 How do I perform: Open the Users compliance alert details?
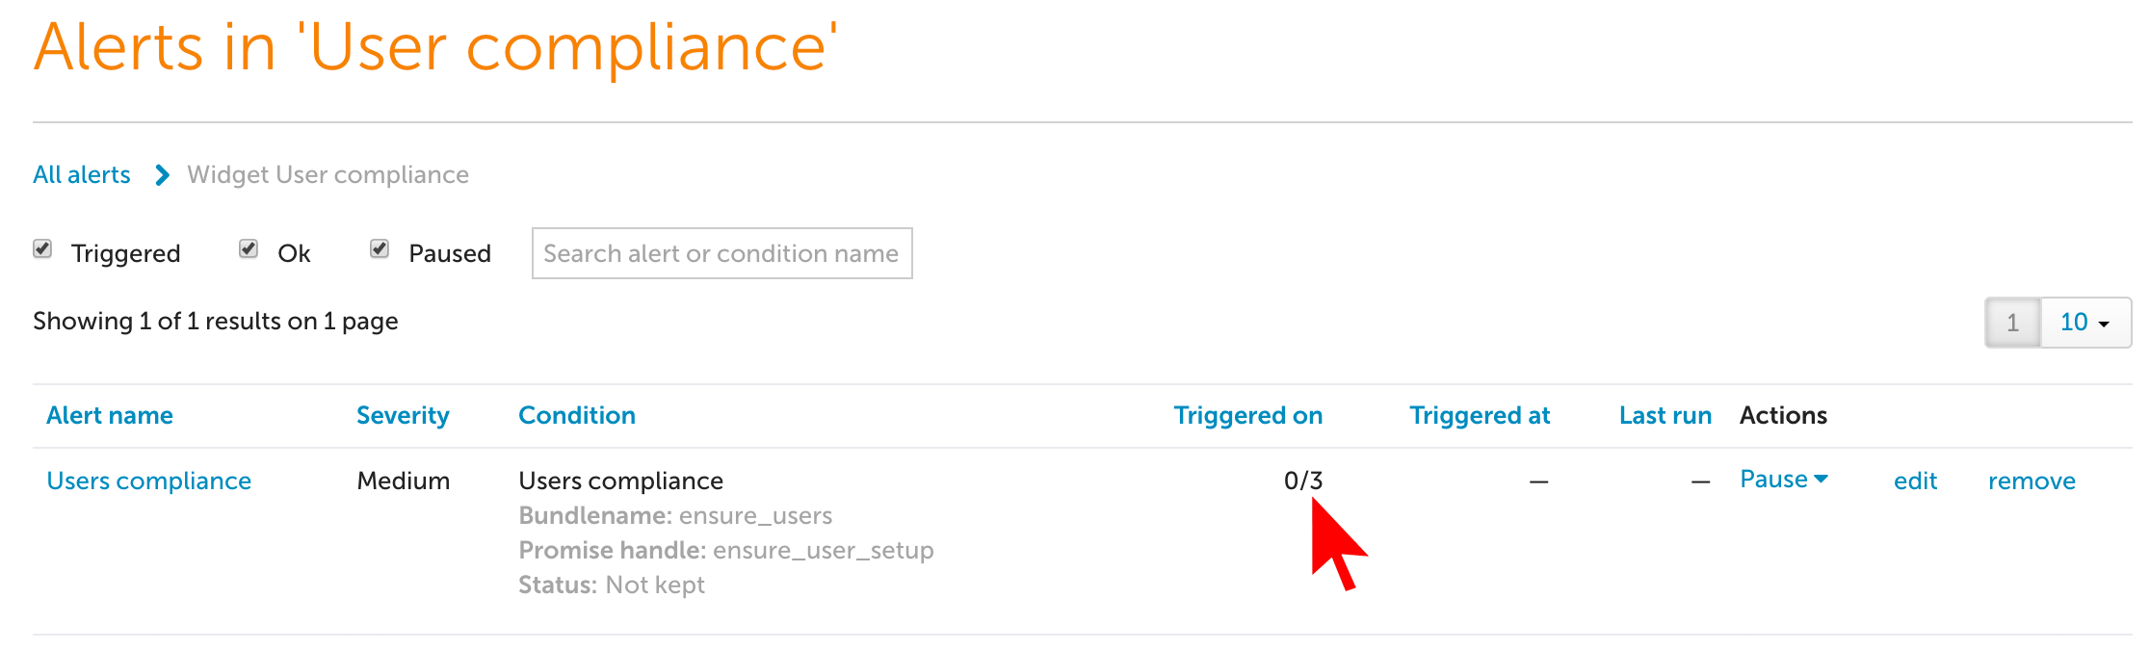[149, 480]
